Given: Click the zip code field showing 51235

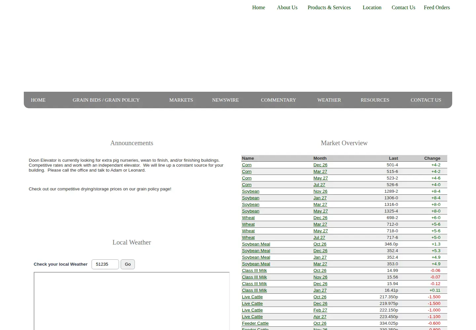Looking at the screenshot, I should pyautogui.click(x=105, y=264).
